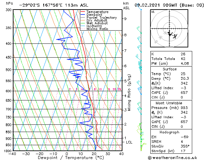Click the surface Temp (°C) value 25
Viewport: 207px width, 160px height.
pyautogui.click(x=183, y=74)
